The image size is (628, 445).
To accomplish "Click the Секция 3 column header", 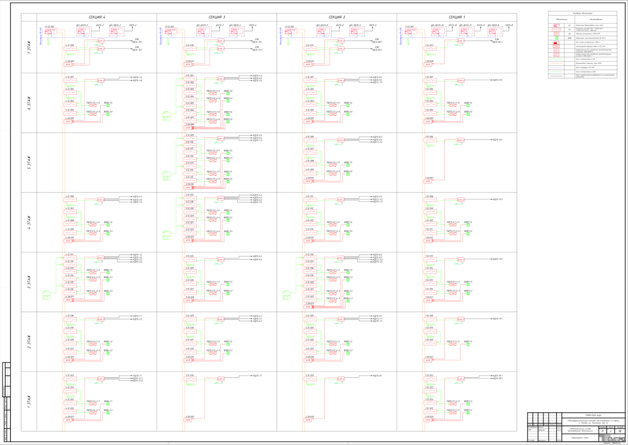I will coord(217,17).
